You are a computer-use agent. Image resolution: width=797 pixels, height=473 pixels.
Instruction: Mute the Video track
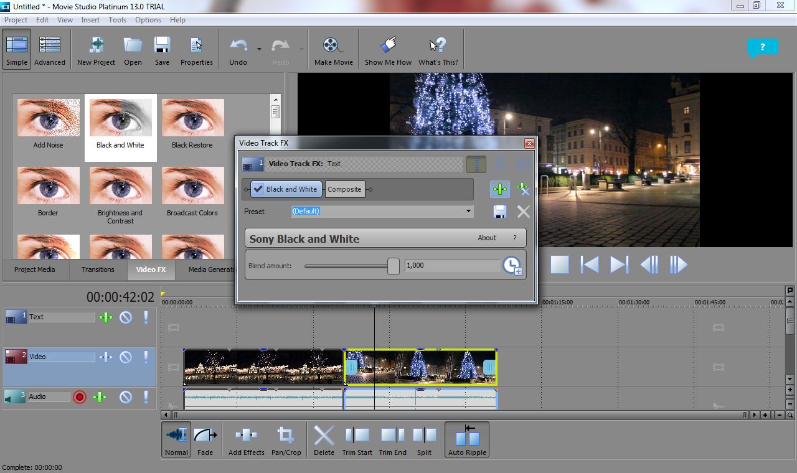(126, 357)
